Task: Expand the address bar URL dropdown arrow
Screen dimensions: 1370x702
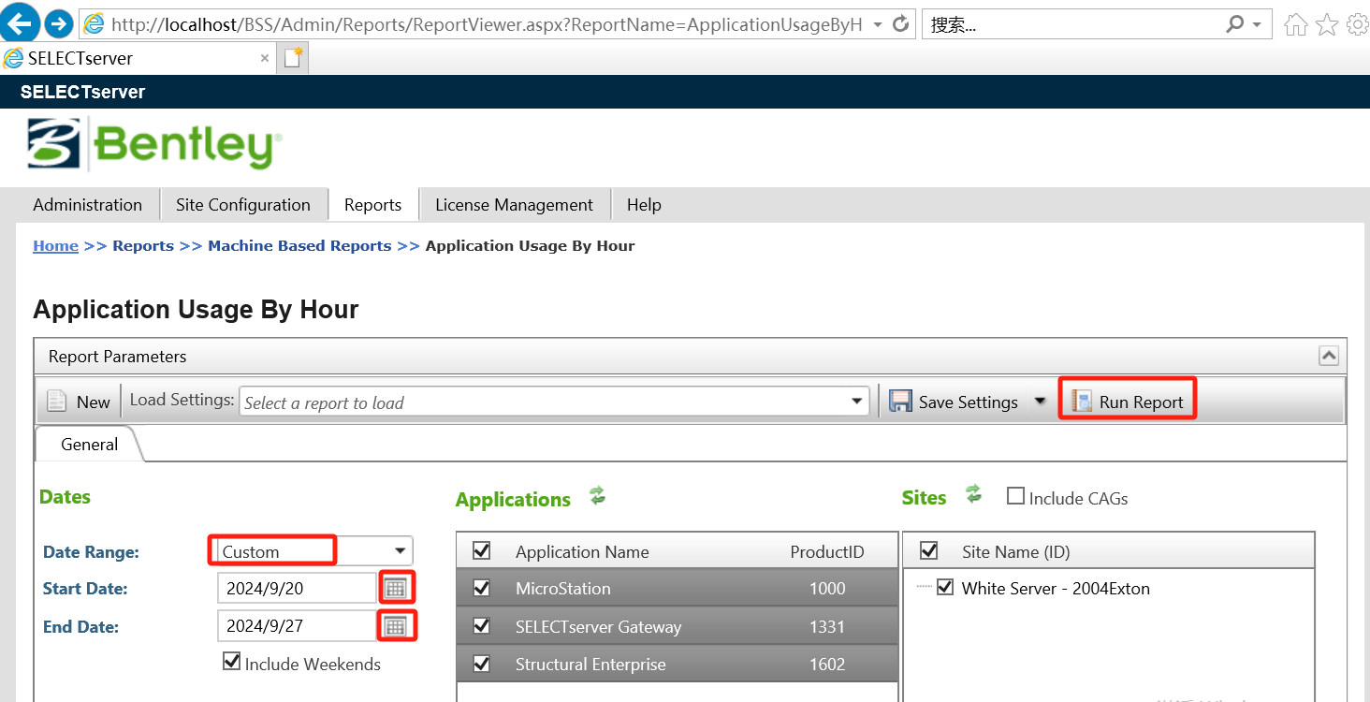Action: [x=878, y=24]
